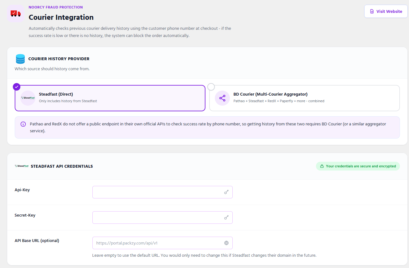The width and height of the screenshot is (409, 268).
Task: Click 'STEADFAST API CREDENTIALS' heading
Action: [62, 166]
